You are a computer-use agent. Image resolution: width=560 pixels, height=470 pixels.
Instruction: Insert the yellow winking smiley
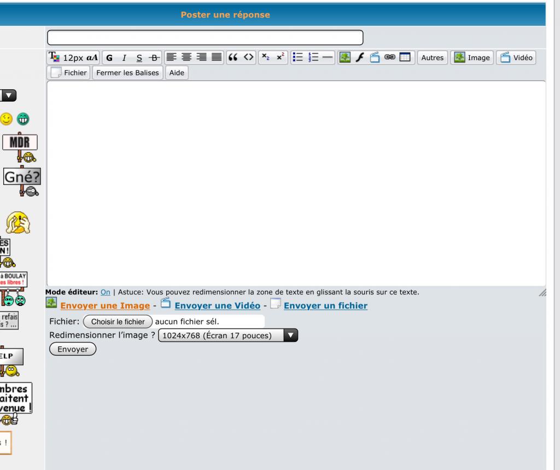click(6, 119)
